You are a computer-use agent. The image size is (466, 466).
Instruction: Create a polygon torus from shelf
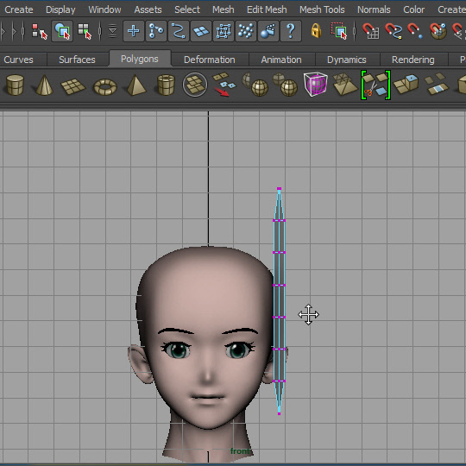[105, 87]
